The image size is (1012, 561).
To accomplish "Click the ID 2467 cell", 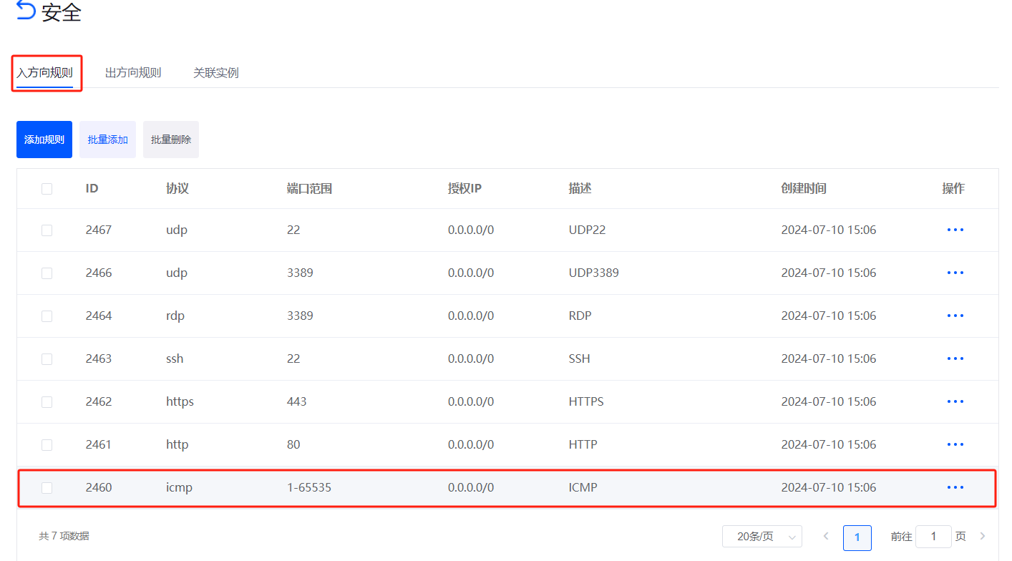I will click(99, 230).
